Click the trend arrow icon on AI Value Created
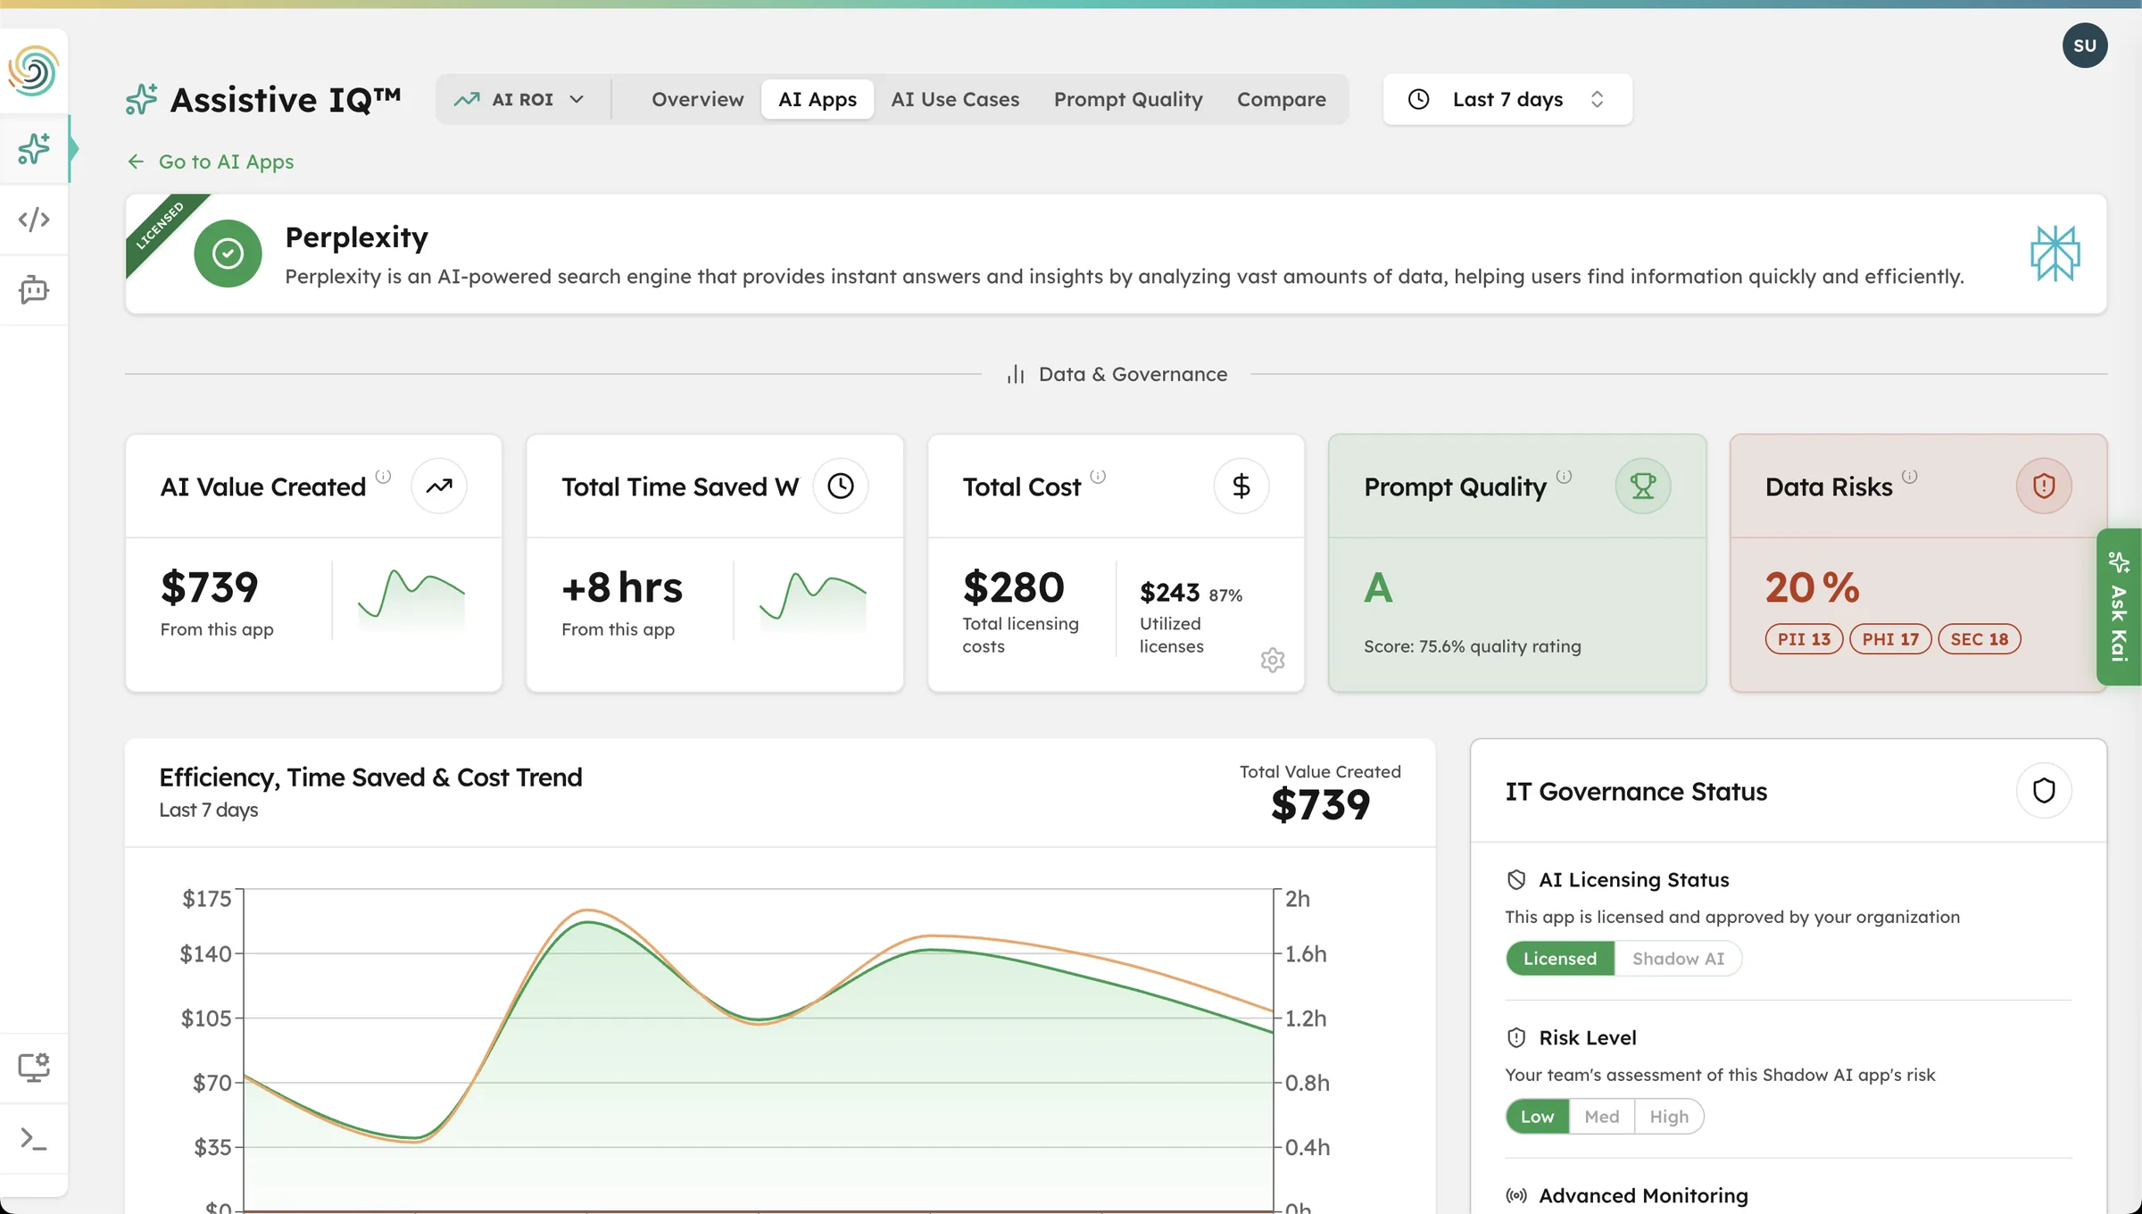2142x1214 pixels. tap(439, 486)
